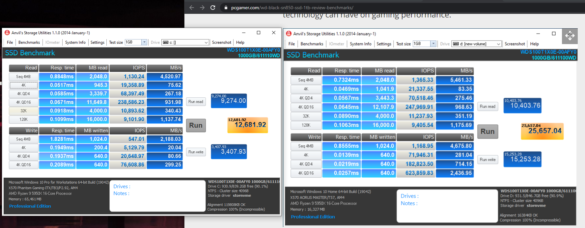The height and width of the screenshot is (228, 585).
Task: Go back in the browser
Action: [x=192, y=8]
